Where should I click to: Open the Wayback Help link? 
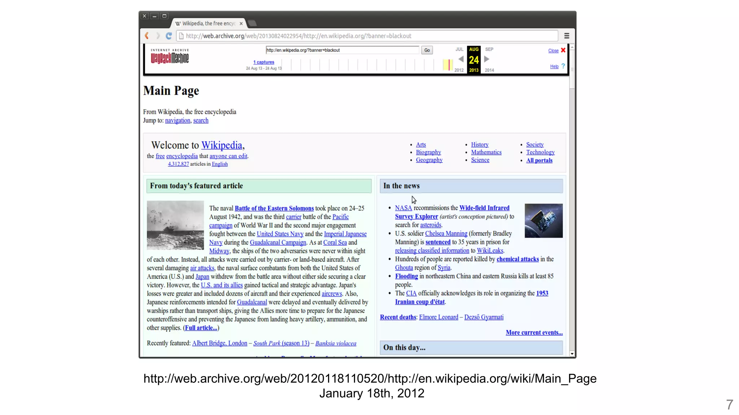click(554, 67)
